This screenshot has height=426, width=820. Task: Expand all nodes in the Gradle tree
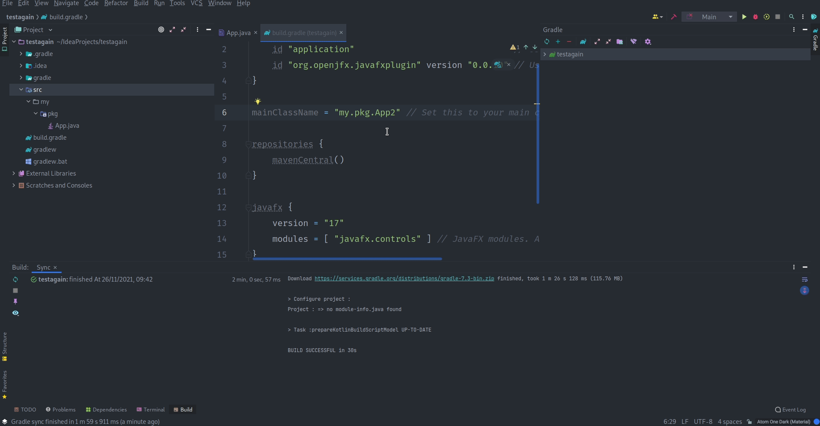click(x=597, y=41)
